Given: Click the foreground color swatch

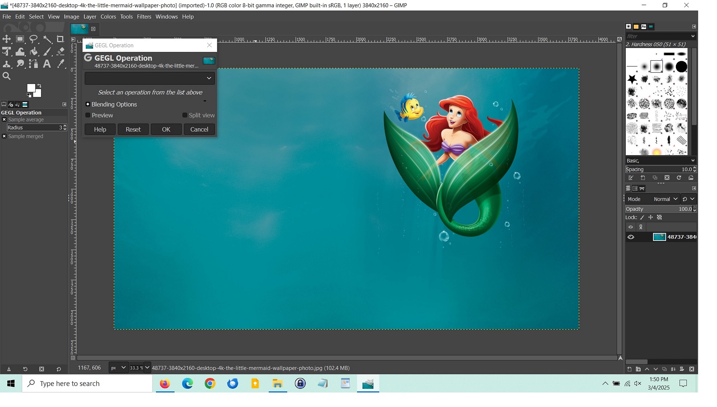Looking at the screenshot, I should pyautogui.click(x=31, y=88).
